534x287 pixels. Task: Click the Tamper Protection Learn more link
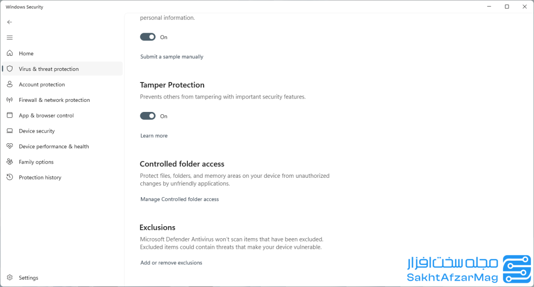(x=154, y=135)
